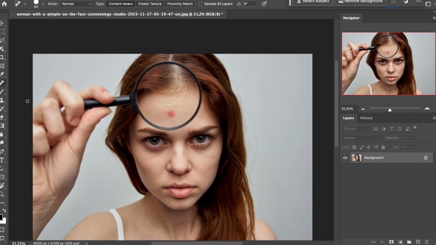Select the Dodge tool
The height and width of the screenshot is (245, 436).
pyautogui.click(x=2, y=143)
